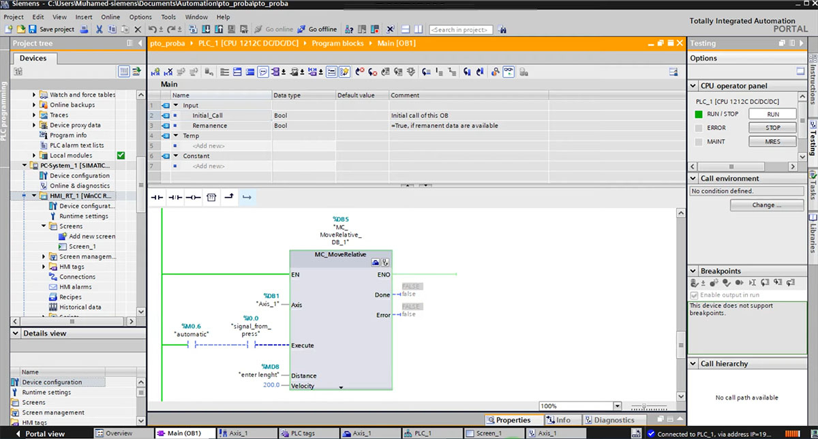
Task: Open the PLC tags editor tab
Action: coord(308,434)
